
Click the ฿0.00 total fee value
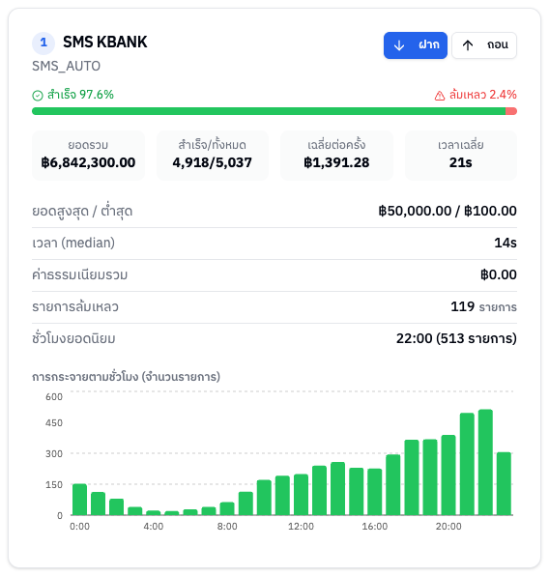tap(499, 274)
